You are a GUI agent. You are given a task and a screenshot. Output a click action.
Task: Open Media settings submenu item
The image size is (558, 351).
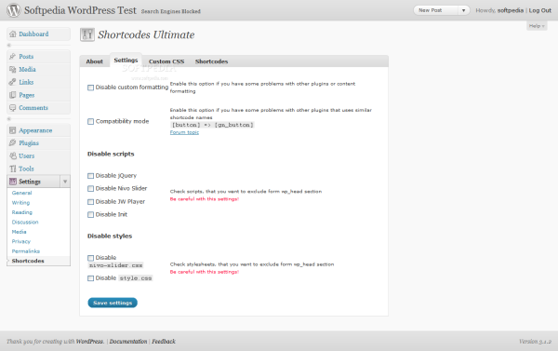[x=19, y=232]
